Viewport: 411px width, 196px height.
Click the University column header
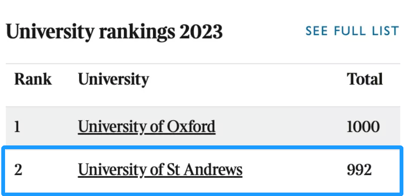114,80
